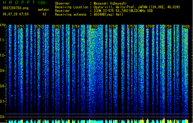
Task: Click the 0.8 frequency axis label
Action: [x=3, y=86]
